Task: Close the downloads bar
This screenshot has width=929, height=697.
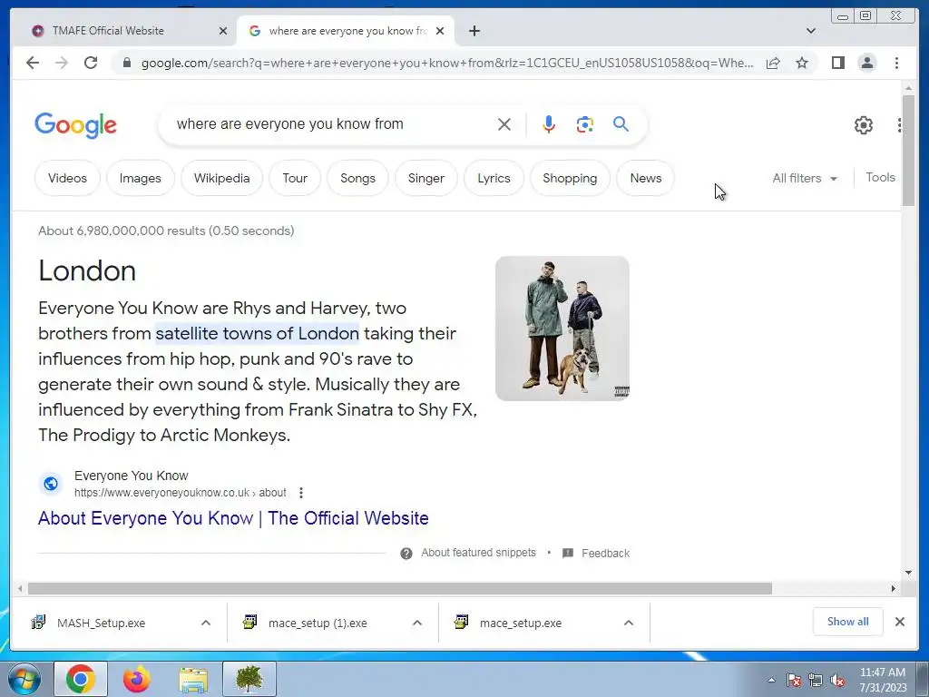Action: [x=899, y=622]
